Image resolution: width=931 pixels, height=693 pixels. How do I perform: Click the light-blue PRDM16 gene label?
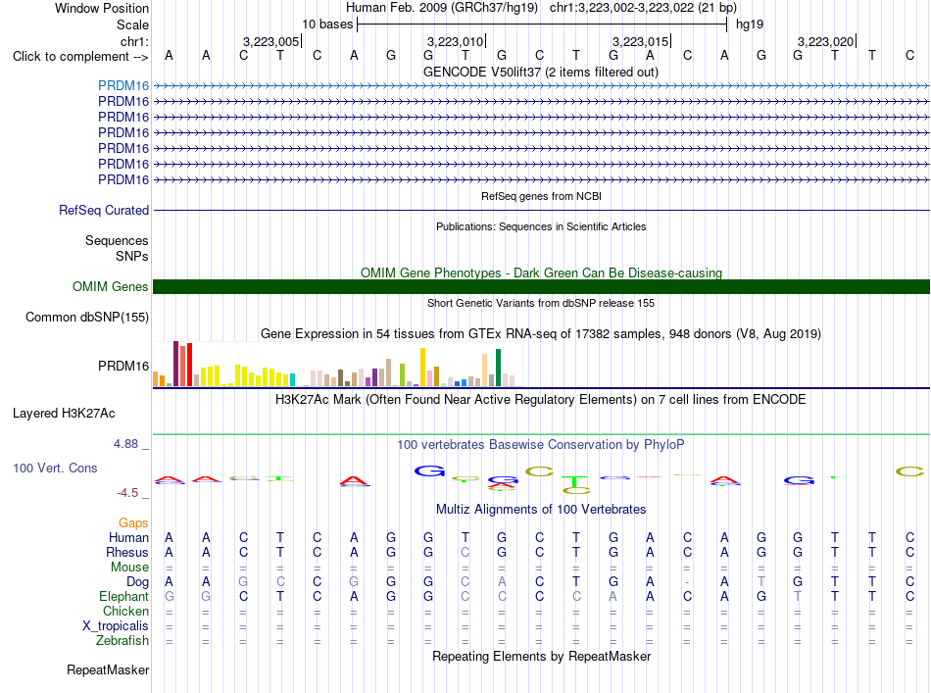click(123, 85)
